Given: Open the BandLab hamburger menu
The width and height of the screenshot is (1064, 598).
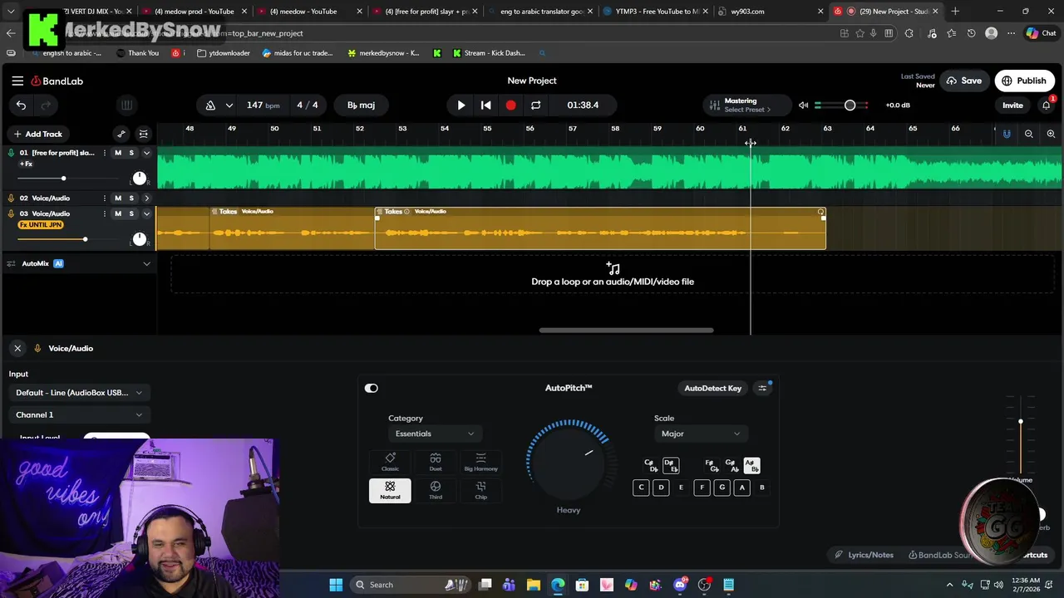Looking at the screenshot, I should (17, 81).
